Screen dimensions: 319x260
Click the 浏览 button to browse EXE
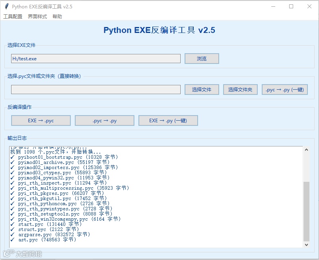tap(202, 59)
